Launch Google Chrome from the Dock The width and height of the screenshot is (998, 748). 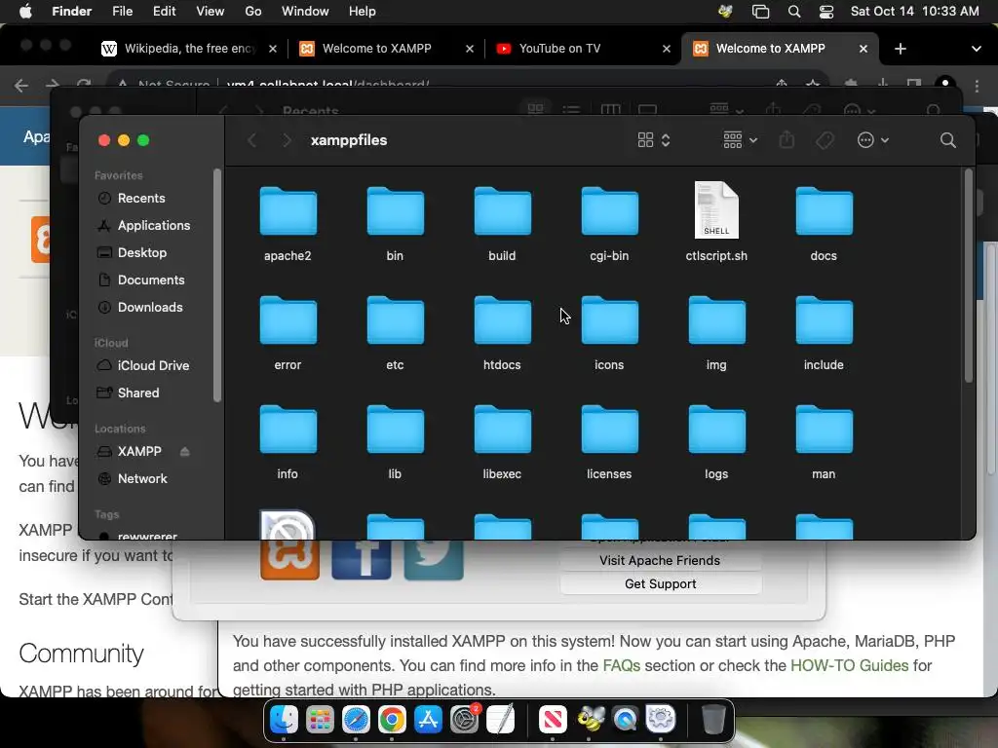392,720
